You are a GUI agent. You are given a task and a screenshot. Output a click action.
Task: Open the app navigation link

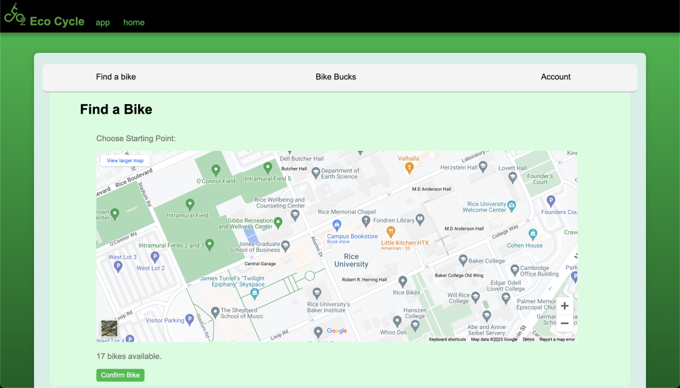pyautogui.click(x=103, y=23)
